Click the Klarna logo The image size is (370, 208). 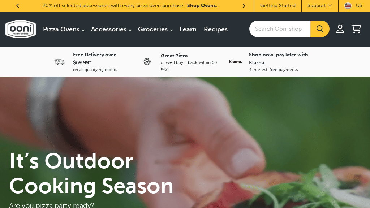coord(235,62)
